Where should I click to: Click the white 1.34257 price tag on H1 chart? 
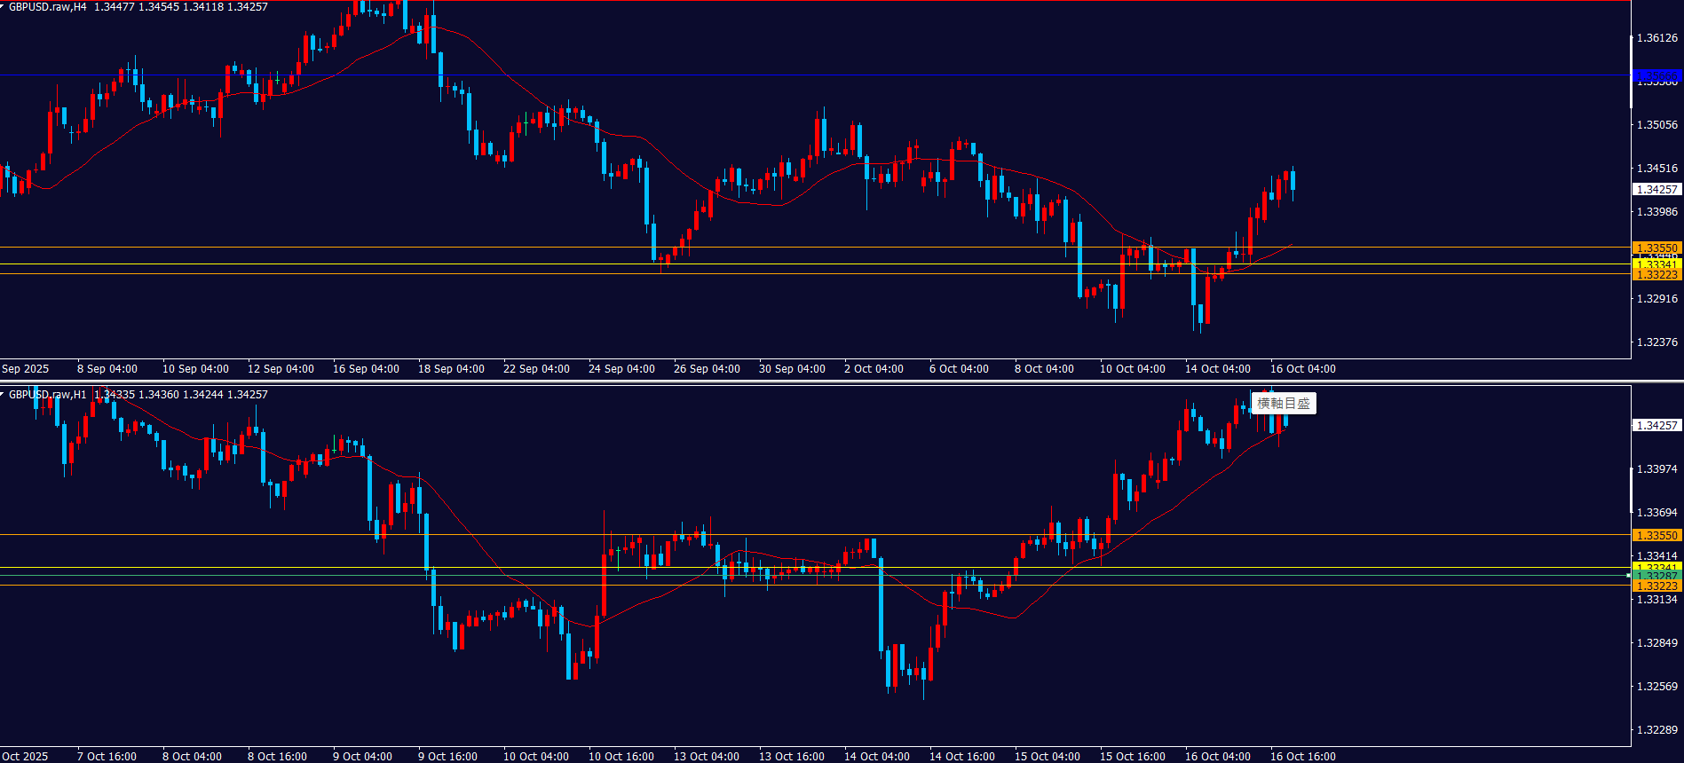(x=1656, y=426)
